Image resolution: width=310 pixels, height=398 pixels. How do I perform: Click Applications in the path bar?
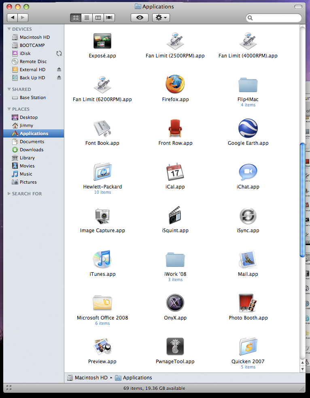134,377
